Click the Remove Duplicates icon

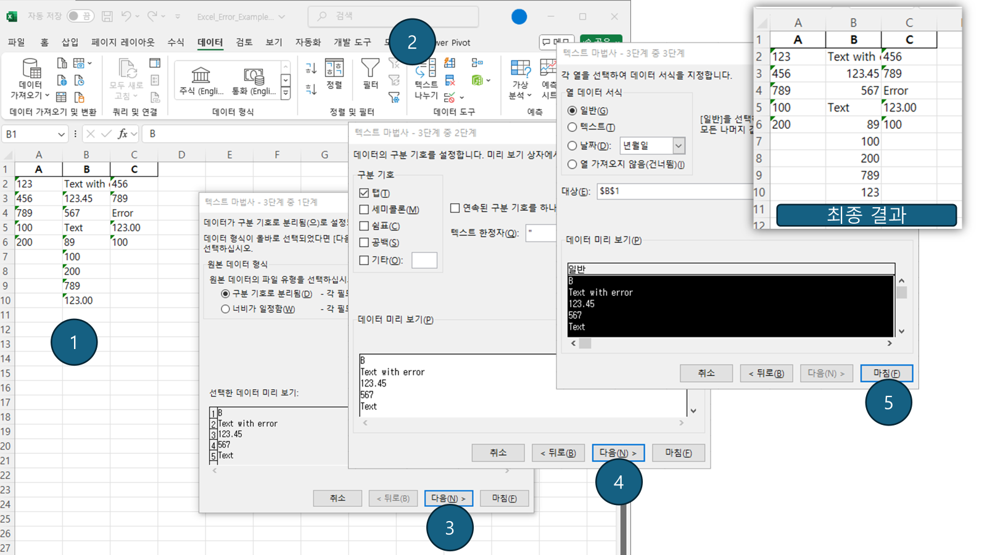(x=450, y=81)
